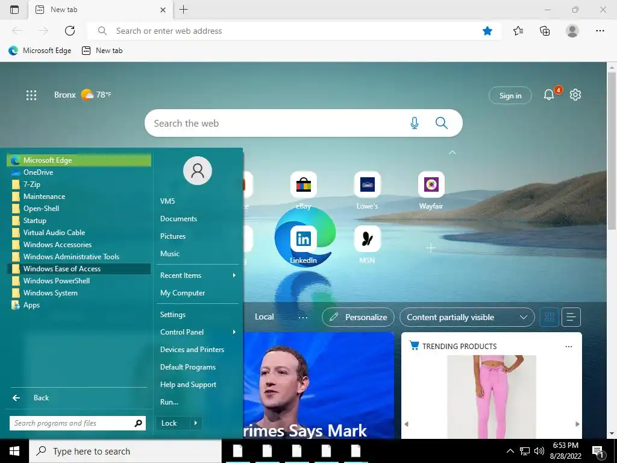Screen dimensions: 617x463
Task: Focus the Search programs and files box
Action: coord(78,423)
